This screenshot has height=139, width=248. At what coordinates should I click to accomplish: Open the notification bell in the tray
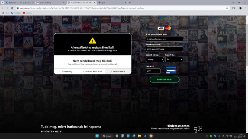tap(245, 136)
